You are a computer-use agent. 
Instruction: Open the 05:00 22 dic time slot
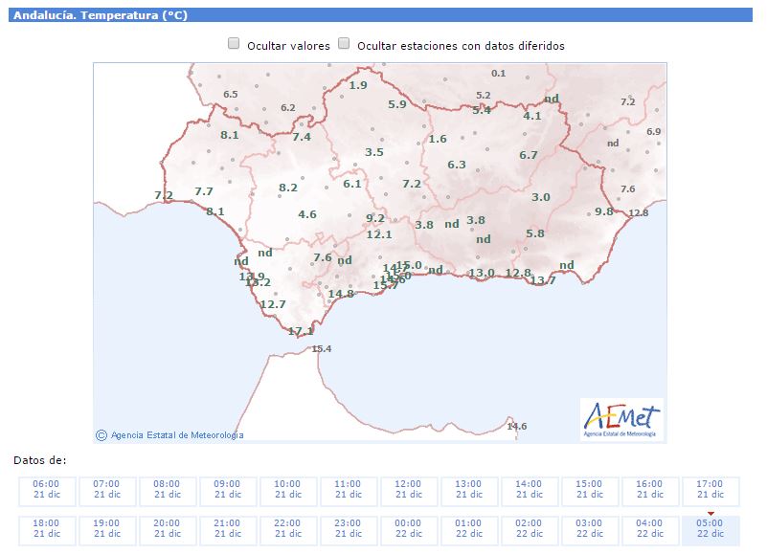coord(710,528)
